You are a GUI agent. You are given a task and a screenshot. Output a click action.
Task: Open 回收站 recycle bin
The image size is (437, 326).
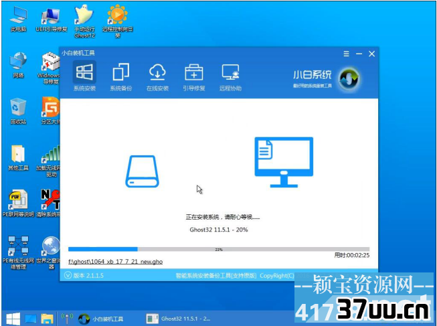pyautogui.click(x=18, y=111)
